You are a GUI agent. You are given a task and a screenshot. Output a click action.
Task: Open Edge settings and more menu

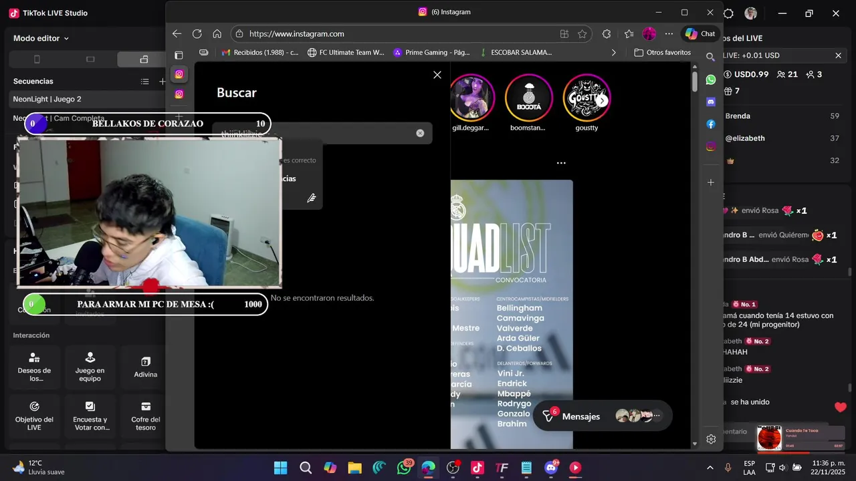669,34
